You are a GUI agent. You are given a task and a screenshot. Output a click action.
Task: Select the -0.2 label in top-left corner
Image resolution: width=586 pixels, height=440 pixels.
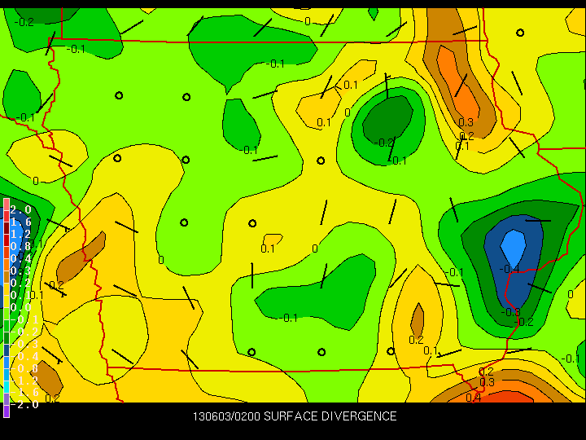24,22
